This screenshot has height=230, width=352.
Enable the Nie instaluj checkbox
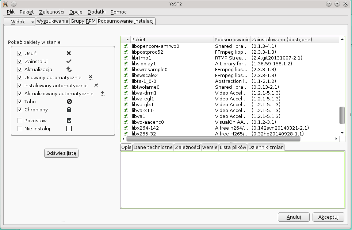click(x=20, y=129)
